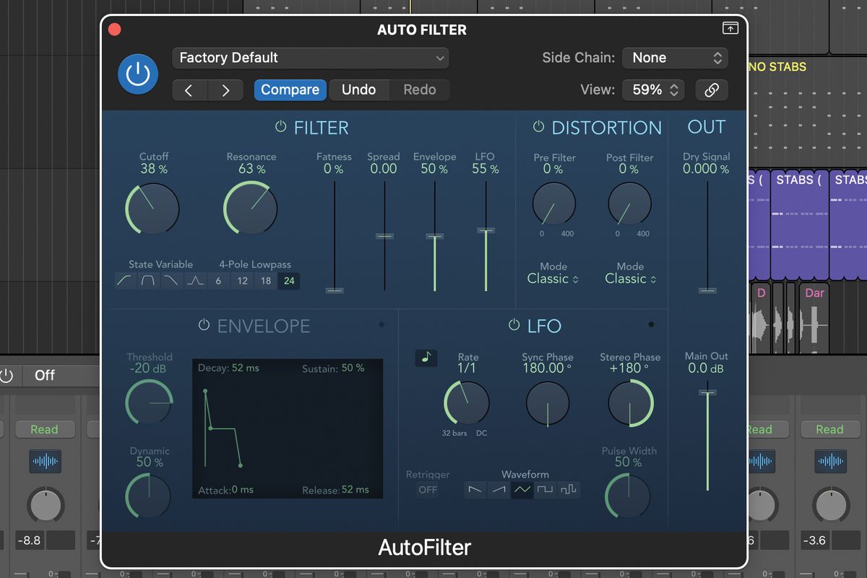Screen dimensions: 867x578
Task: Toggle the Envelope section on or off
Action: (204, 325)
